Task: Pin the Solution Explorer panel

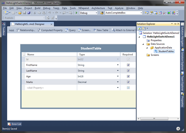Action: tap(175, 24)
